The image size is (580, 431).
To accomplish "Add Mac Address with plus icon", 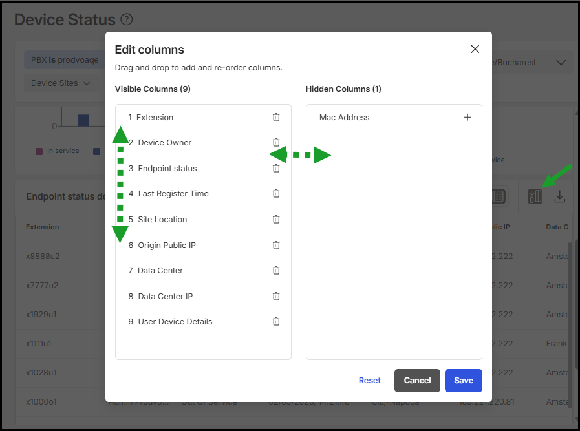I will pos(467,118).
